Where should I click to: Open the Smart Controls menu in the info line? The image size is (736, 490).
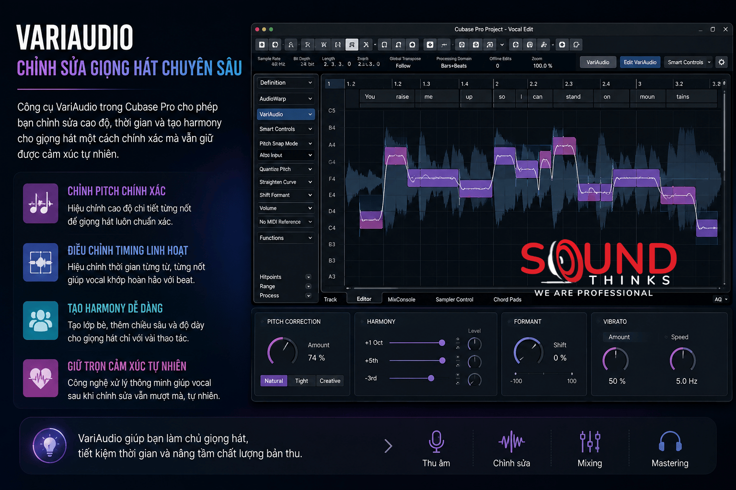(689, 62)
